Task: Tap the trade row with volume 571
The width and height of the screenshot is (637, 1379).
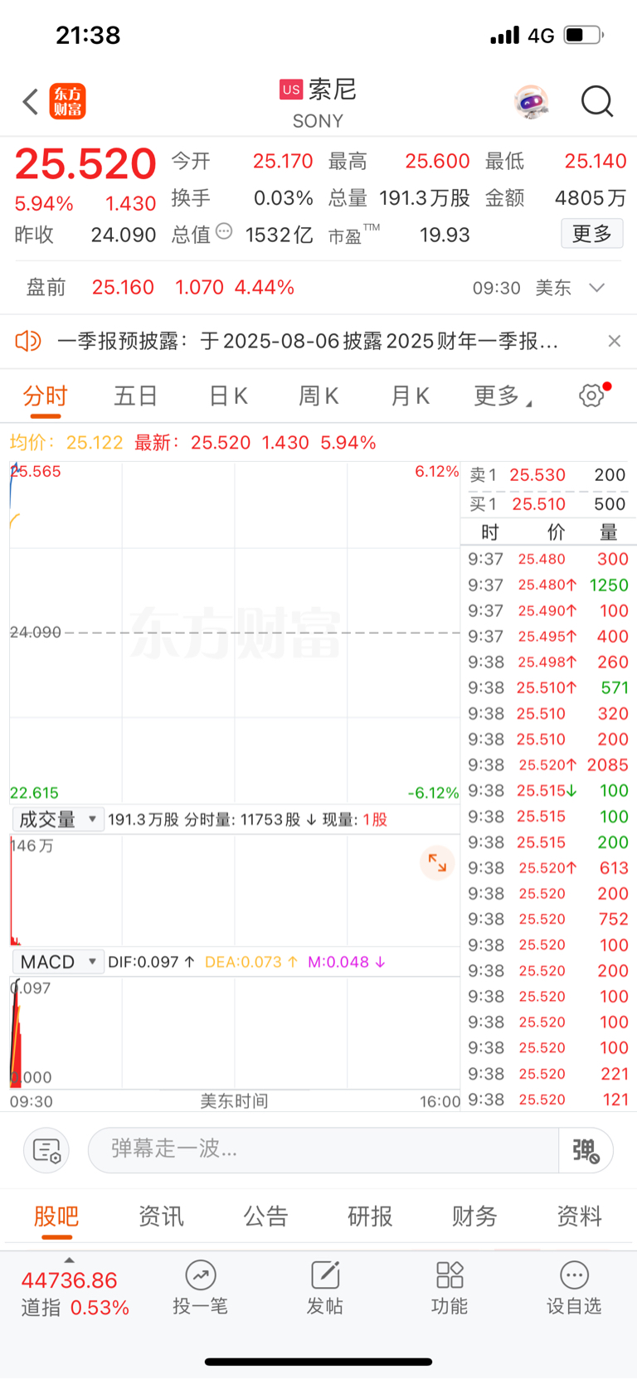Action: [547, 688]
